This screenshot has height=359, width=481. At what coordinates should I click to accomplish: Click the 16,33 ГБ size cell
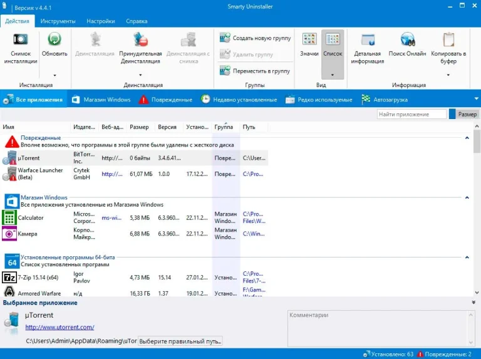pyautogui.click(x=140, y=293)
